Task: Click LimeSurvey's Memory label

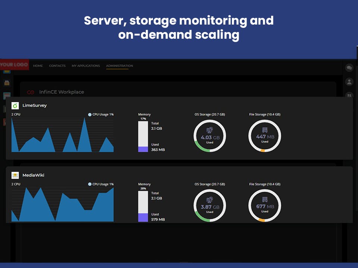Action: point(144,114)
